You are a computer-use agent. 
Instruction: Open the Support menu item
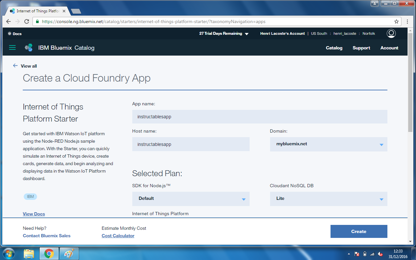(361, 48)
